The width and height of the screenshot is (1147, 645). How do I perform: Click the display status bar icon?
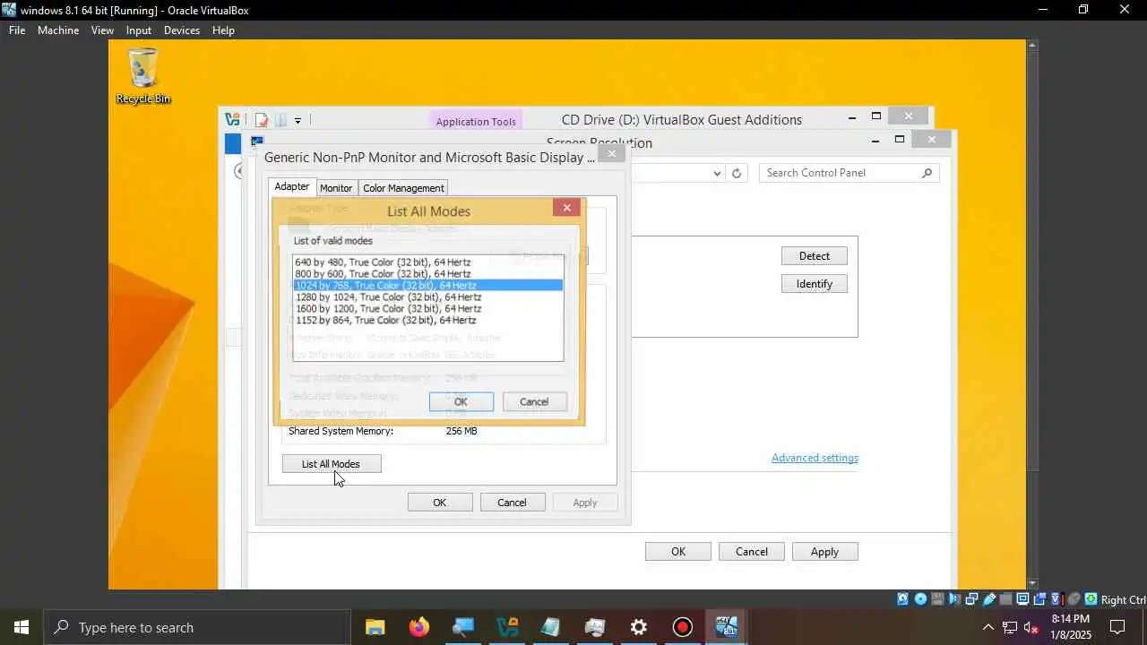coord(1022,599)
